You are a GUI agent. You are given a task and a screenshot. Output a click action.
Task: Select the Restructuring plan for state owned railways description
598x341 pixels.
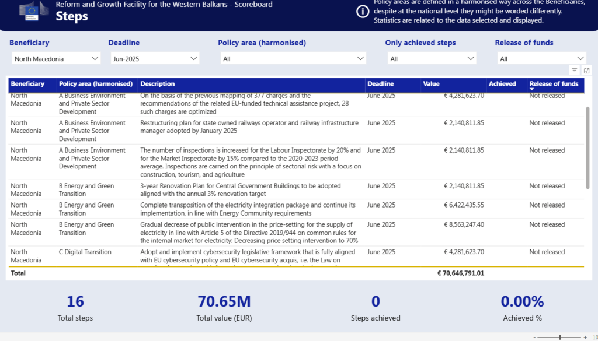[x=249, y=126]
